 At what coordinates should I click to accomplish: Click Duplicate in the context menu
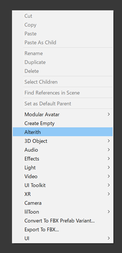63,62
